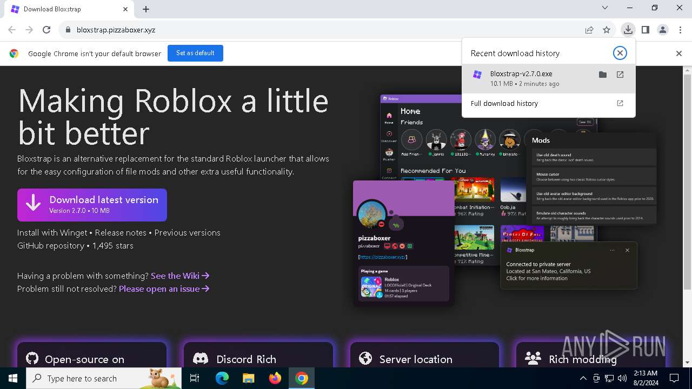Open Task View on the taskbar
This screenshot has width=692, height=389.
(x=195, y=378)
